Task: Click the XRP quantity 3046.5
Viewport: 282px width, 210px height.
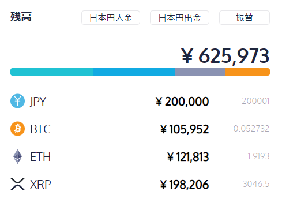Action: coord(256,184)
